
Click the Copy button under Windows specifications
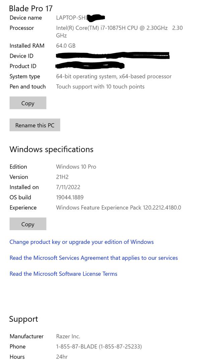[28, 224]
